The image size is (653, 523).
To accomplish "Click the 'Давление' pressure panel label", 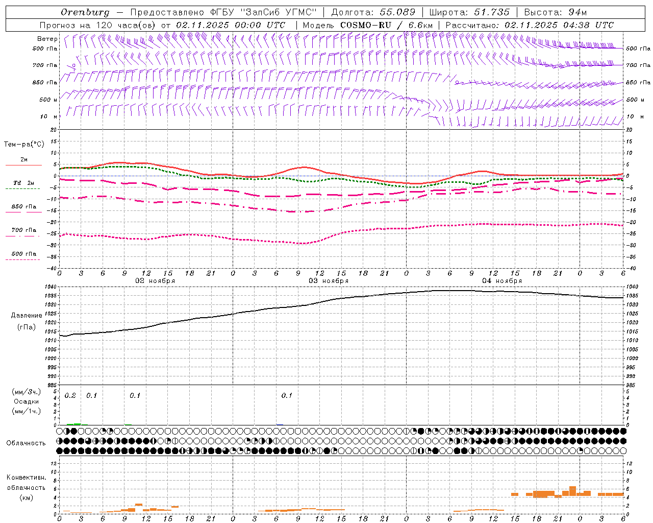I will tap(27, 316).
